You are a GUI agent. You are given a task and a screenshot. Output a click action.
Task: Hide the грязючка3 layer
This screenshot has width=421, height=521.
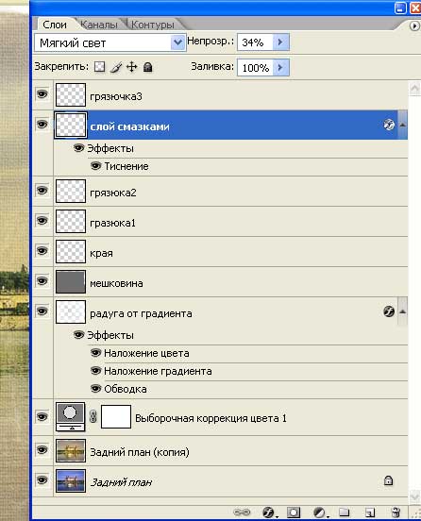pos(42,94)
